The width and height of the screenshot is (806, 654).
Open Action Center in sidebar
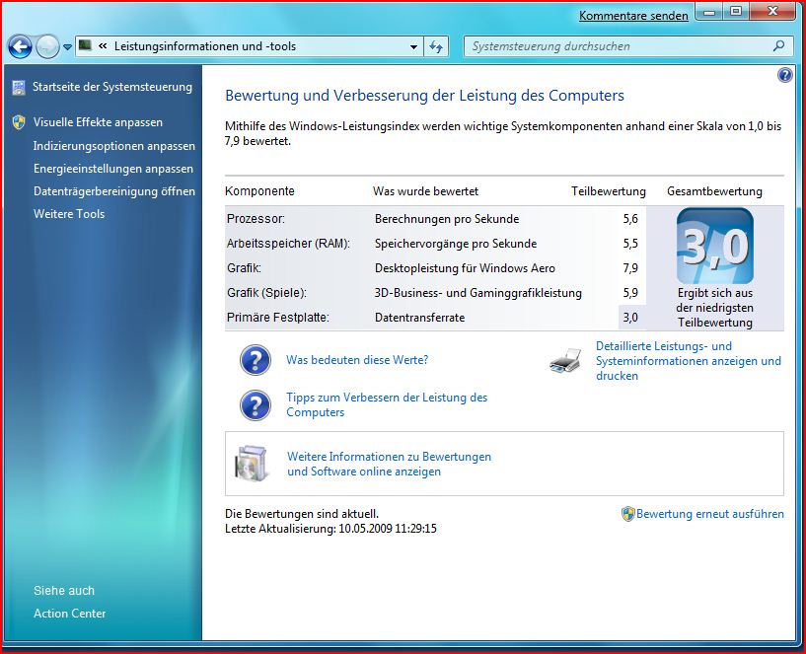[69, 614]
